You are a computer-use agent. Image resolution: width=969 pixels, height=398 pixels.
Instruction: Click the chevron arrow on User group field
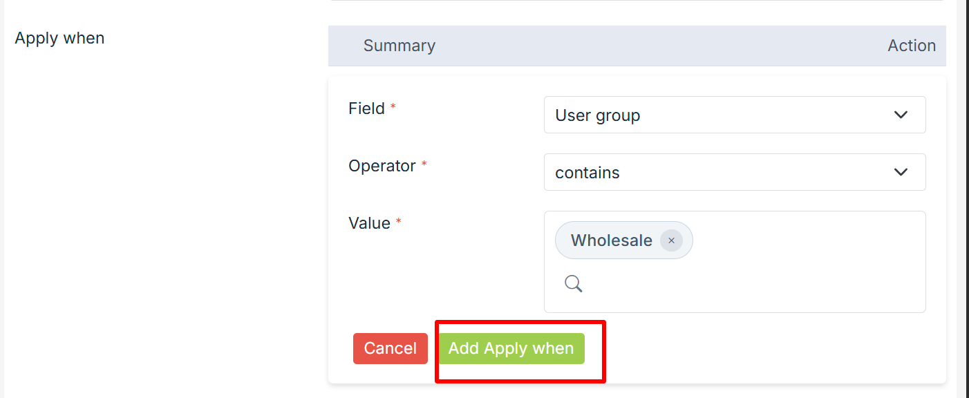(901, 115)
